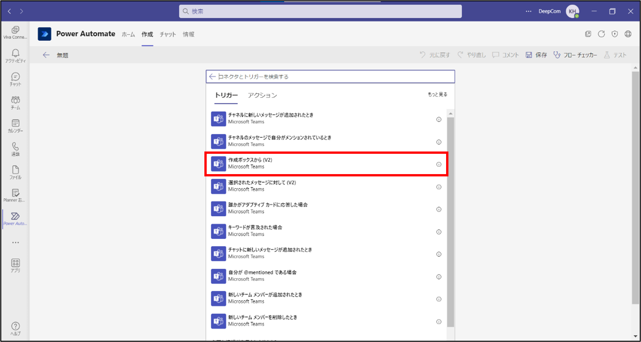Click the テスト button
The width and height of the screenshot is (641, 342).
(615, 55)
